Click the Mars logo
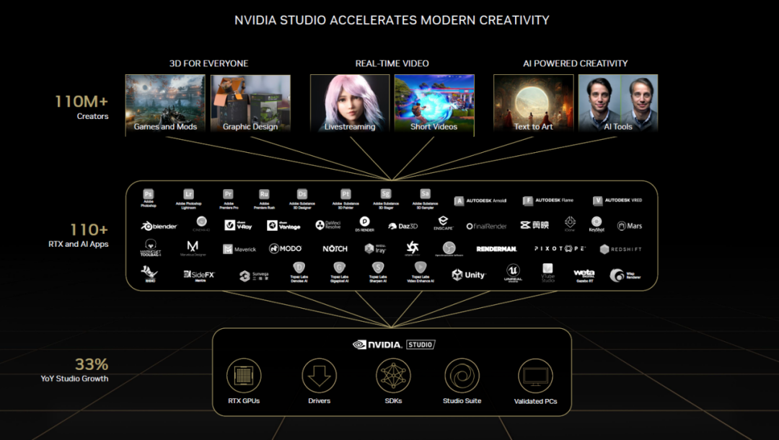The width and height of the screenshot is (779, 440). tap(630, 226)
